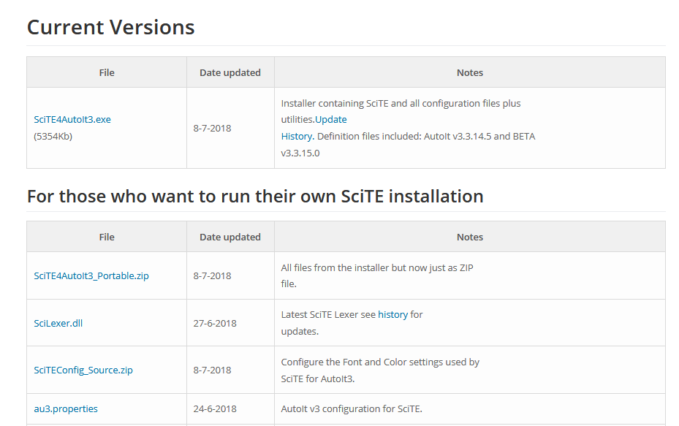Download the SciTE4AutoIt3.exe installer
The height and width of the screenshot is (426, 679).
click(72, 120)
